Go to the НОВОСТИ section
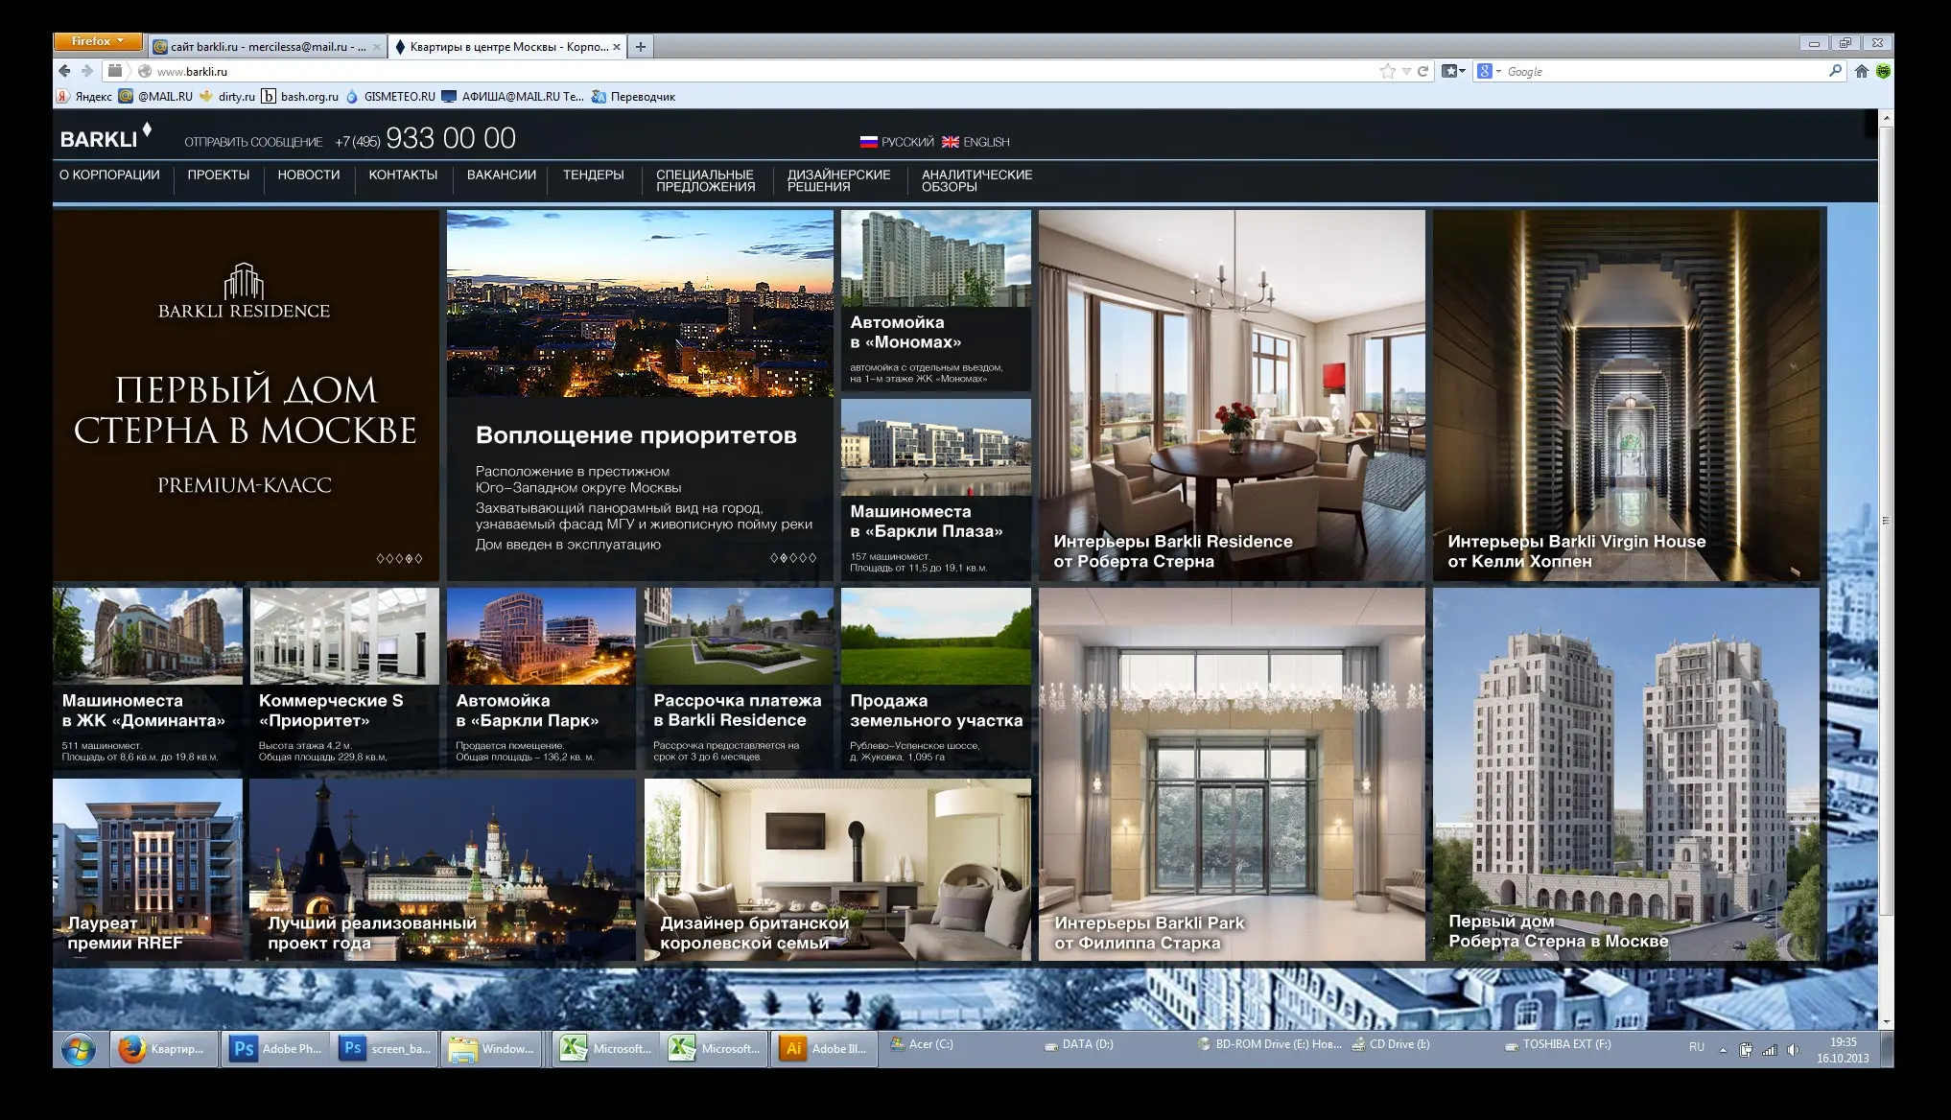The image size is (1951, 1120). pos(309,175)
